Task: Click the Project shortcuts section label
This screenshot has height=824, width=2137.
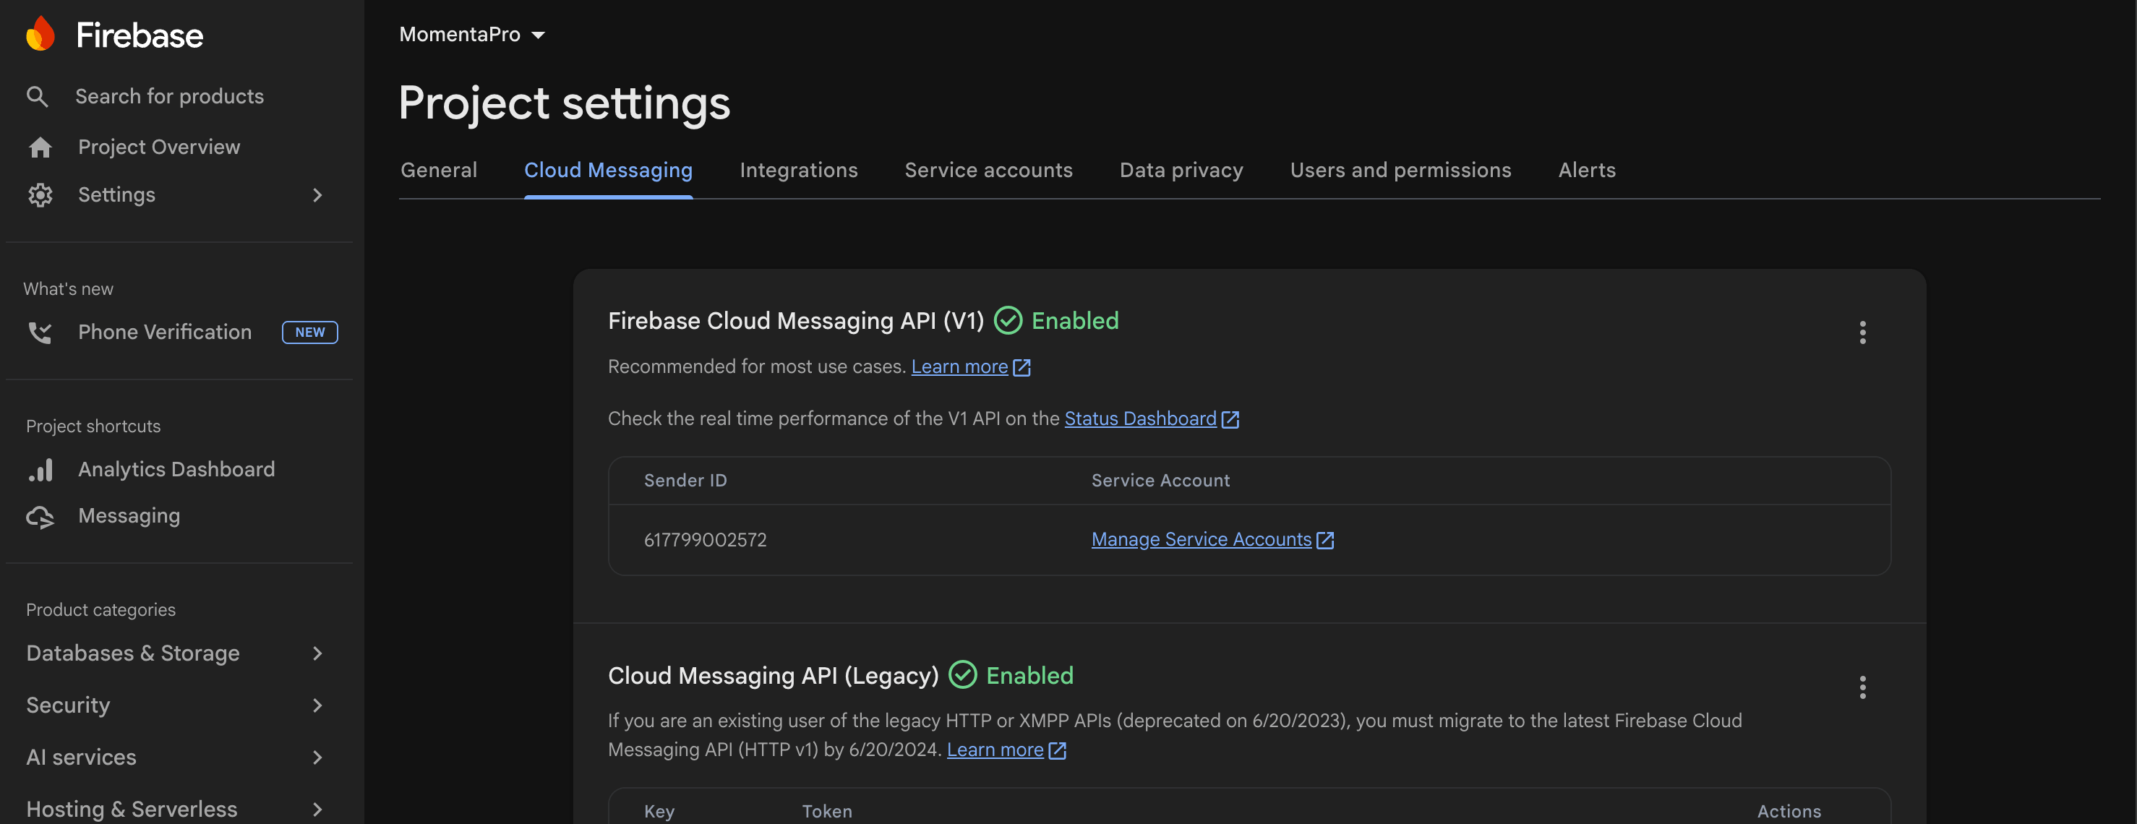Action: (93, 426)
